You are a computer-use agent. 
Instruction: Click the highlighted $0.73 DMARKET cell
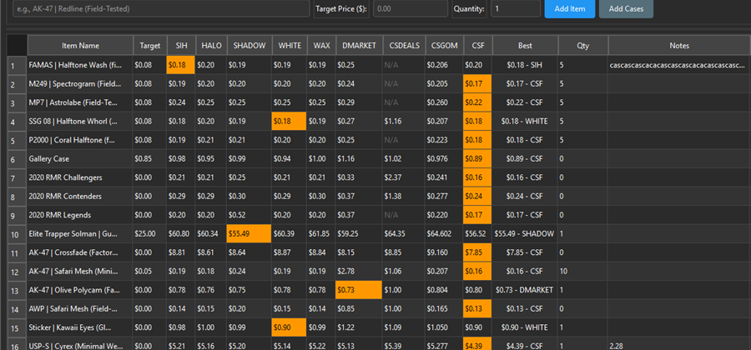pyautogui.click(x=359, y=290)
